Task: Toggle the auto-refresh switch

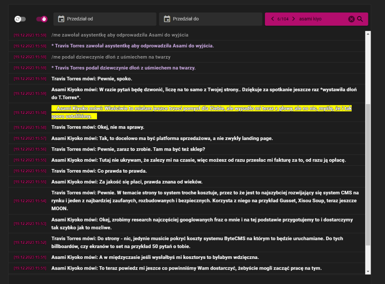Action: pyautogui.click(x=20, y=19)
